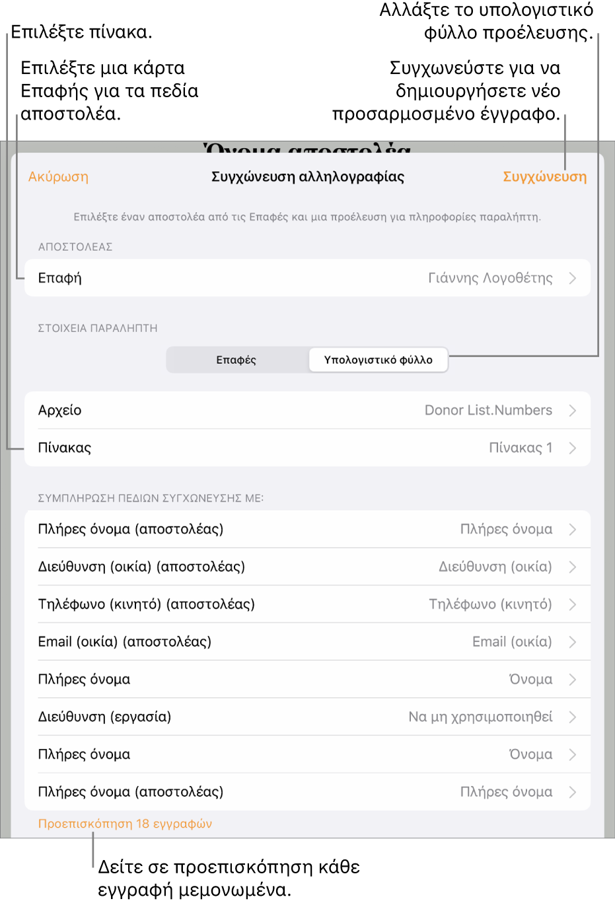Click the chevron next to Τηλέφωνο (κινητό) value
This screenshot has height=907, width=615.
coord(572,604)
